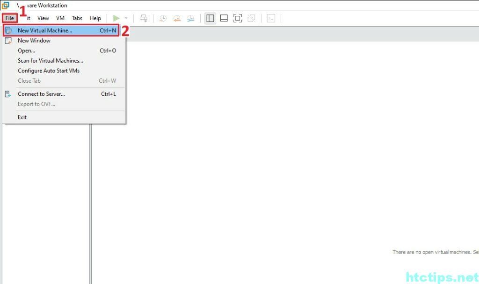Click the console view toolbar icon
The height and width of the screenshot is (284, 479).
271,18
